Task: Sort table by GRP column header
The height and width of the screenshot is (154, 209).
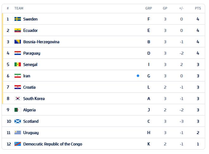Action: (x=149, y=8)
